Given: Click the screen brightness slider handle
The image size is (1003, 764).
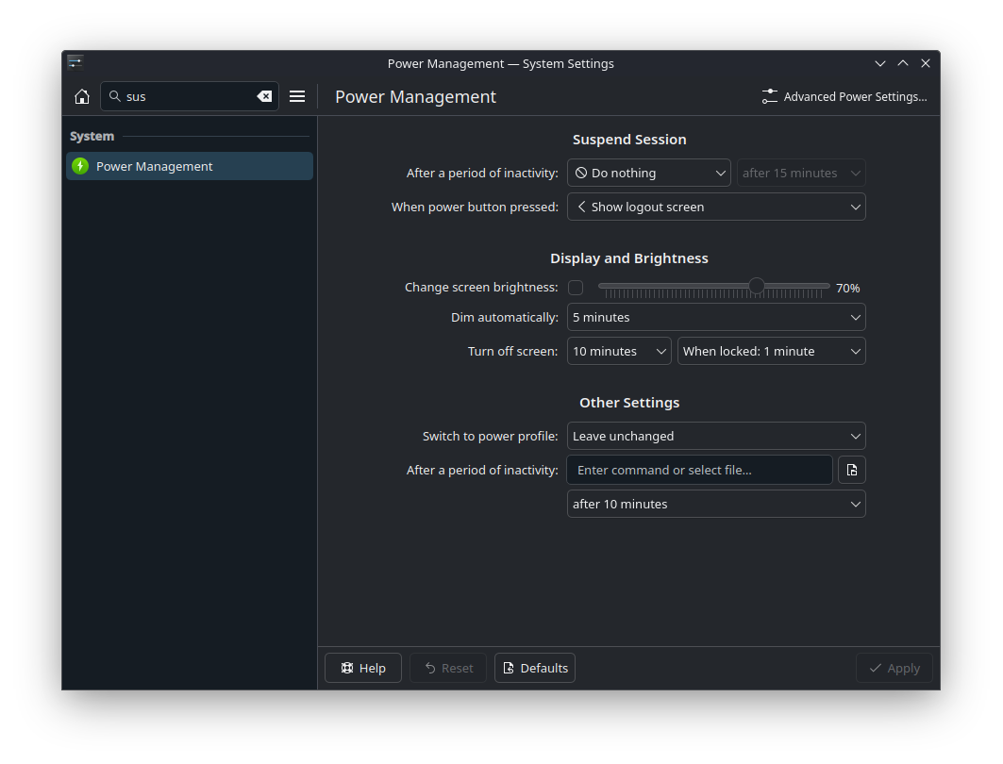Looking at the screenshot, I should click(757, 286).
